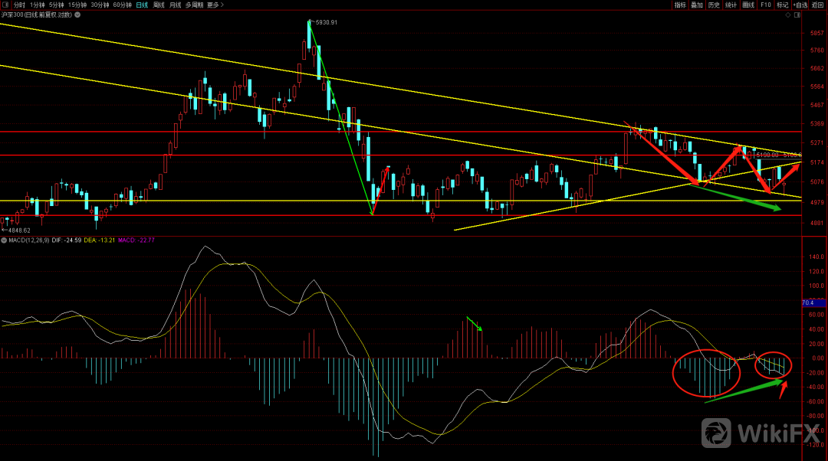Image resolution: width=828 pixels, height=461 pixels.
Task: Switch to the 周线 weekly chart
Action: click(159, 5)
